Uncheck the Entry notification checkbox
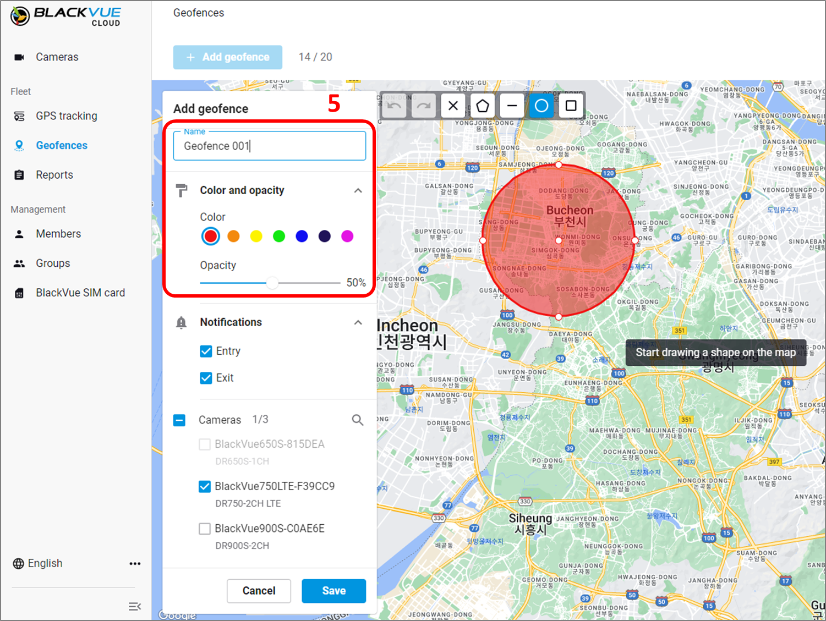This screenshot has height=621, width=826. pyautogui.click(x=206, y=351)
